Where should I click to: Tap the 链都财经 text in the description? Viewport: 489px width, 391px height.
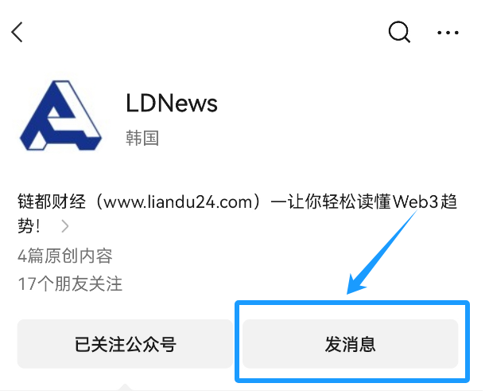52,201
